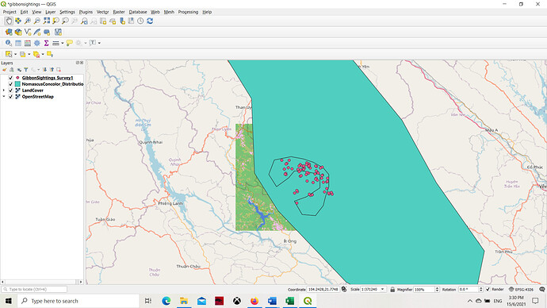Click the EPSG:4326 CRS button

(521, 289)
